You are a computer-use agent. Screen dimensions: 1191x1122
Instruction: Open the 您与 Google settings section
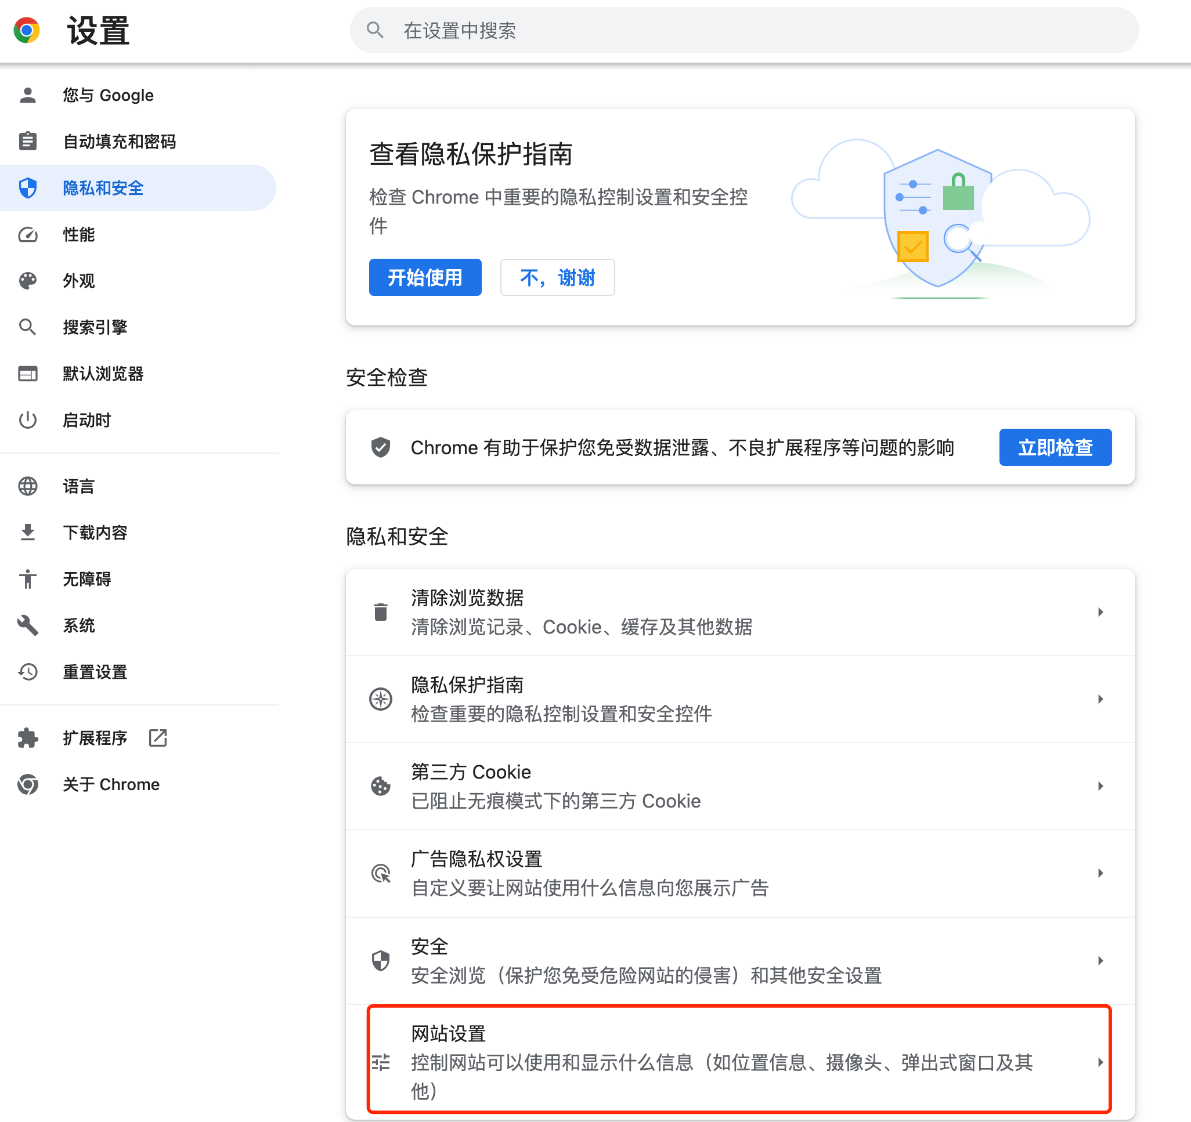pos(138,95)
